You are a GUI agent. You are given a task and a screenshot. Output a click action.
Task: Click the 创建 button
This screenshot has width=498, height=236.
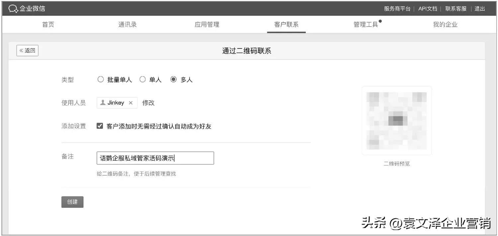pos(72,202)
